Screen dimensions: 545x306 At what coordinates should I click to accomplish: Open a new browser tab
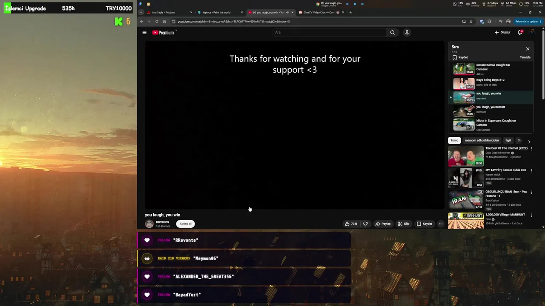pyautogui.click(x=350, y=12)
